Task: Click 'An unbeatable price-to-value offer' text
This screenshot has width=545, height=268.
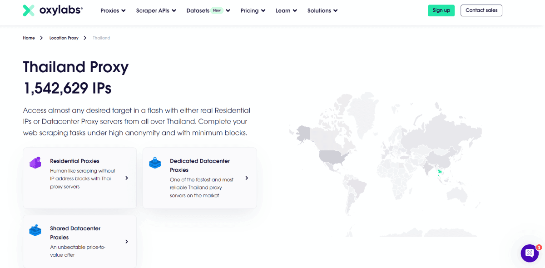Action: [77, 251]
